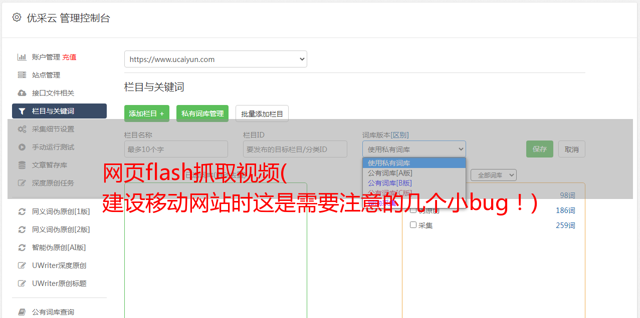Open the 词库版本 dropdown showing 使用私有词库
This screenshot has height=318, width=640.
tap(414, 149)
